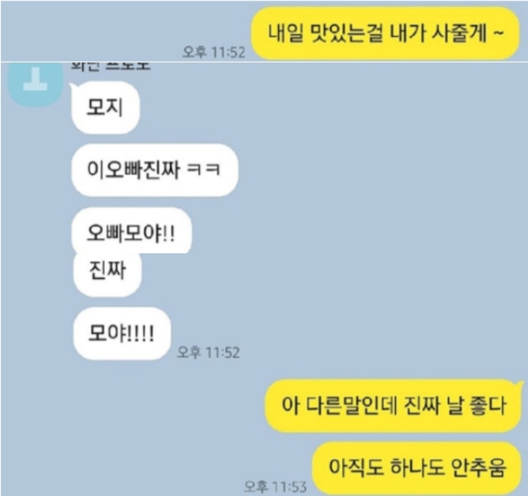The image size is (528, 496).
Task: Tap the partially hidden sender name above 모지
Action: [x=111, y=66]
